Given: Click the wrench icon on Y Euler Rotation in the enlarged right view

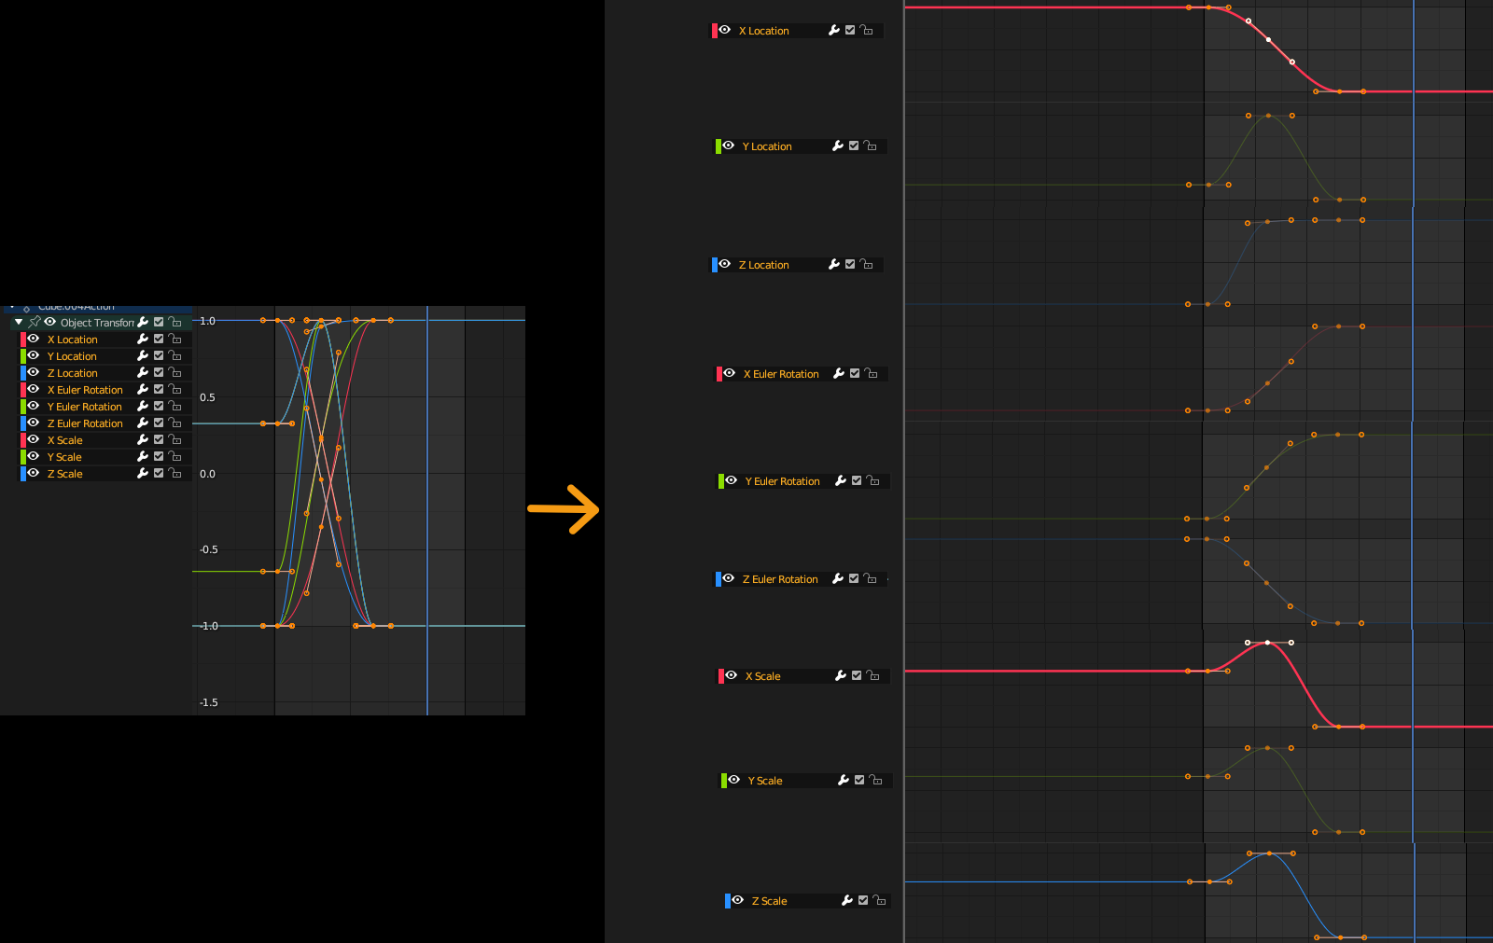Looking at the screenshot, I should (841, 481).
